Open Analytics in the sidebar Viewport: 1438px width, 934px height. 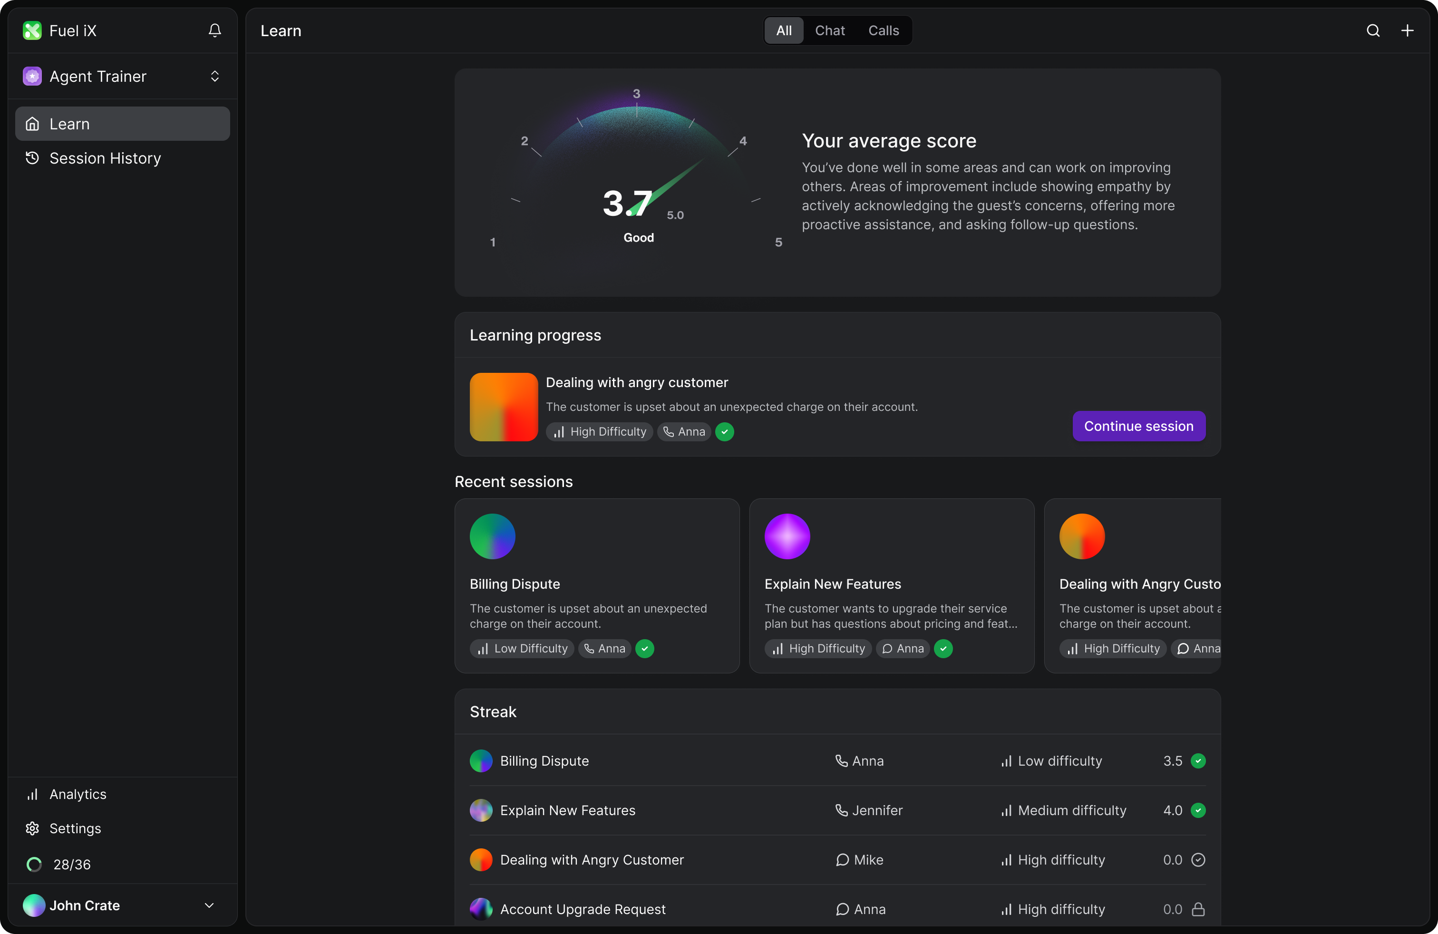coord(123,794)
